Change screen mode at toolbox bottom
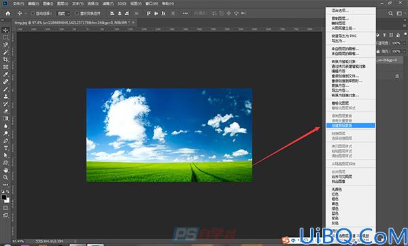Image resolution: width=408 pixels, height=246 pixels. click(x=5, y=215)
